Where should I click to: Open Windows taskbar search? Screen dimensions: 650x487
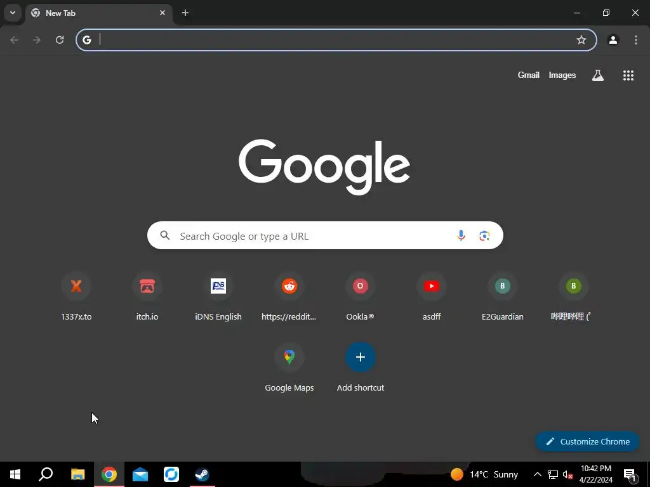(46, 474)
